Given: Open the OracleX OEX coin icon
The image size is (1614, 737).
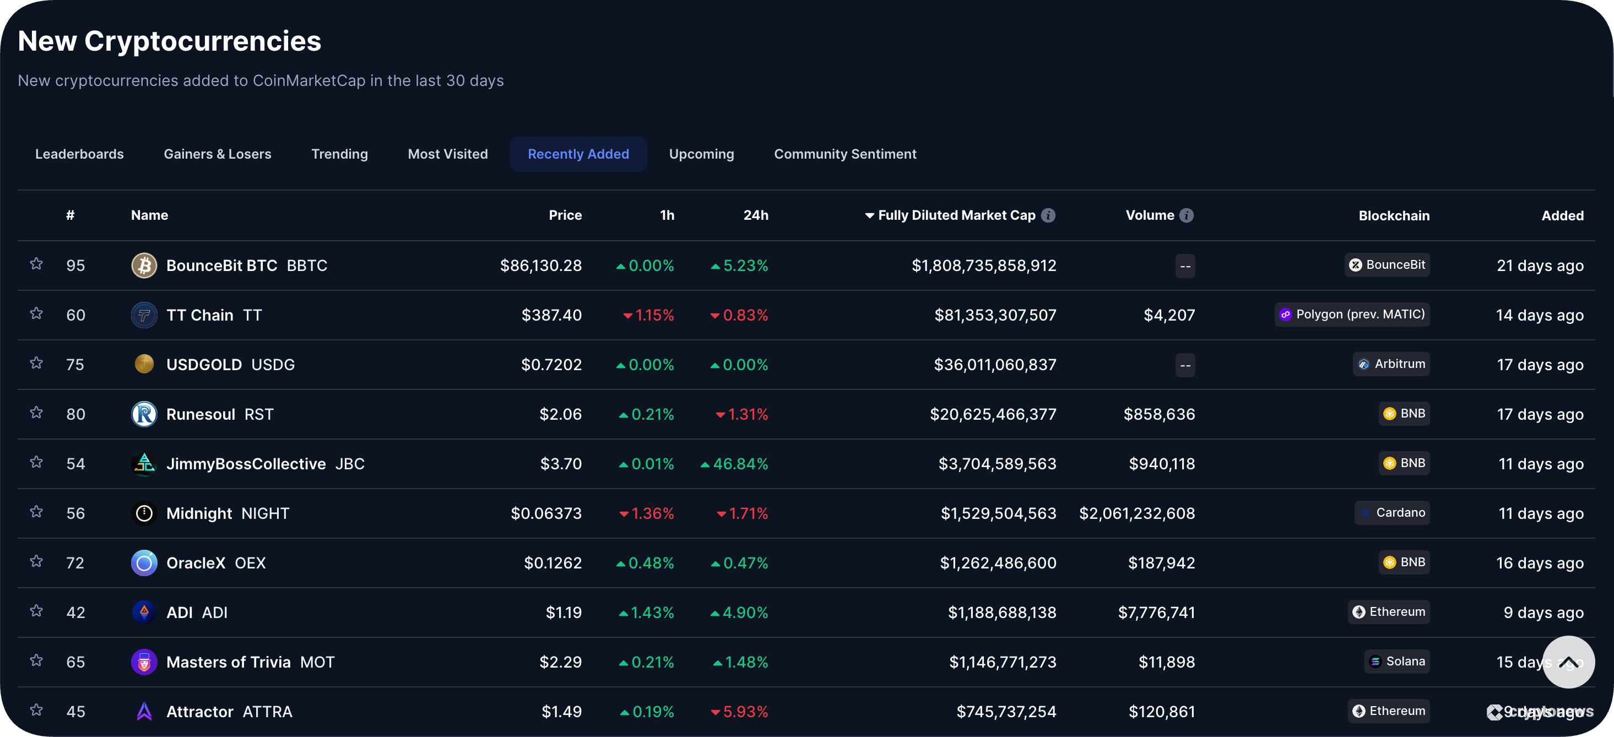Looking at the screenshot, I should [x=144, y=563].
